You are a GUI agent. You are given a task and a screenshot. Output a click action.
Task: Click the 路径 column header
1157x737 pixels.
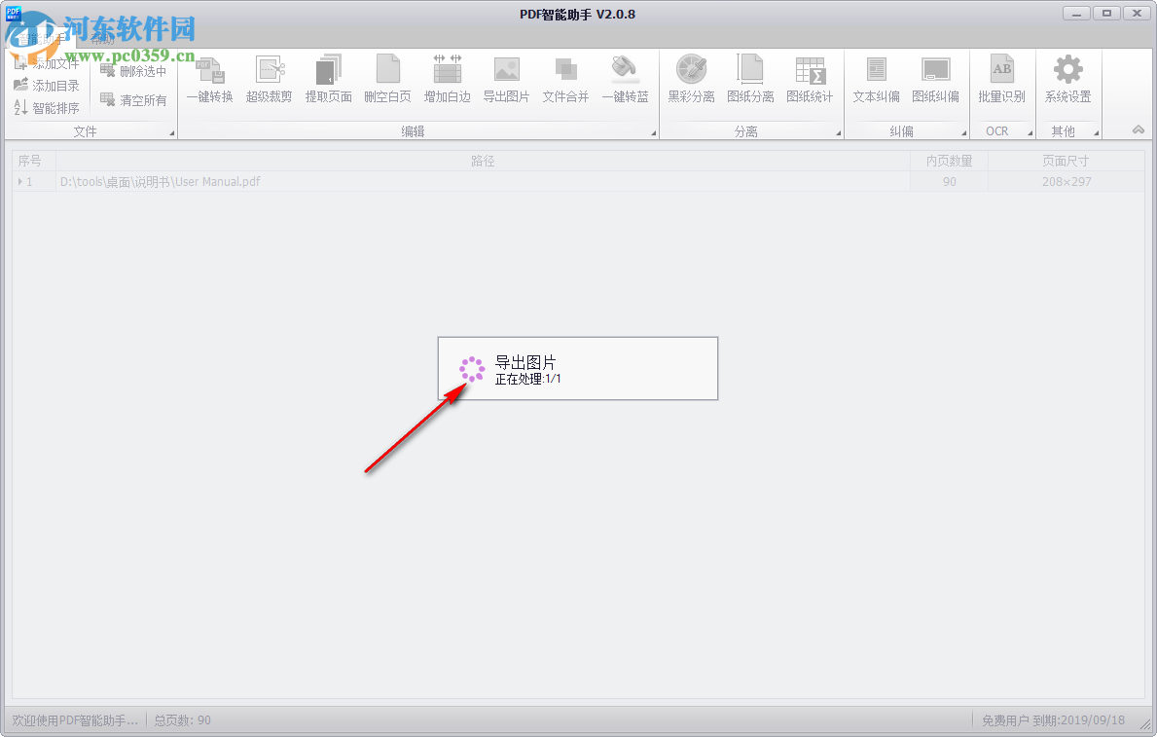pos(484,161)
